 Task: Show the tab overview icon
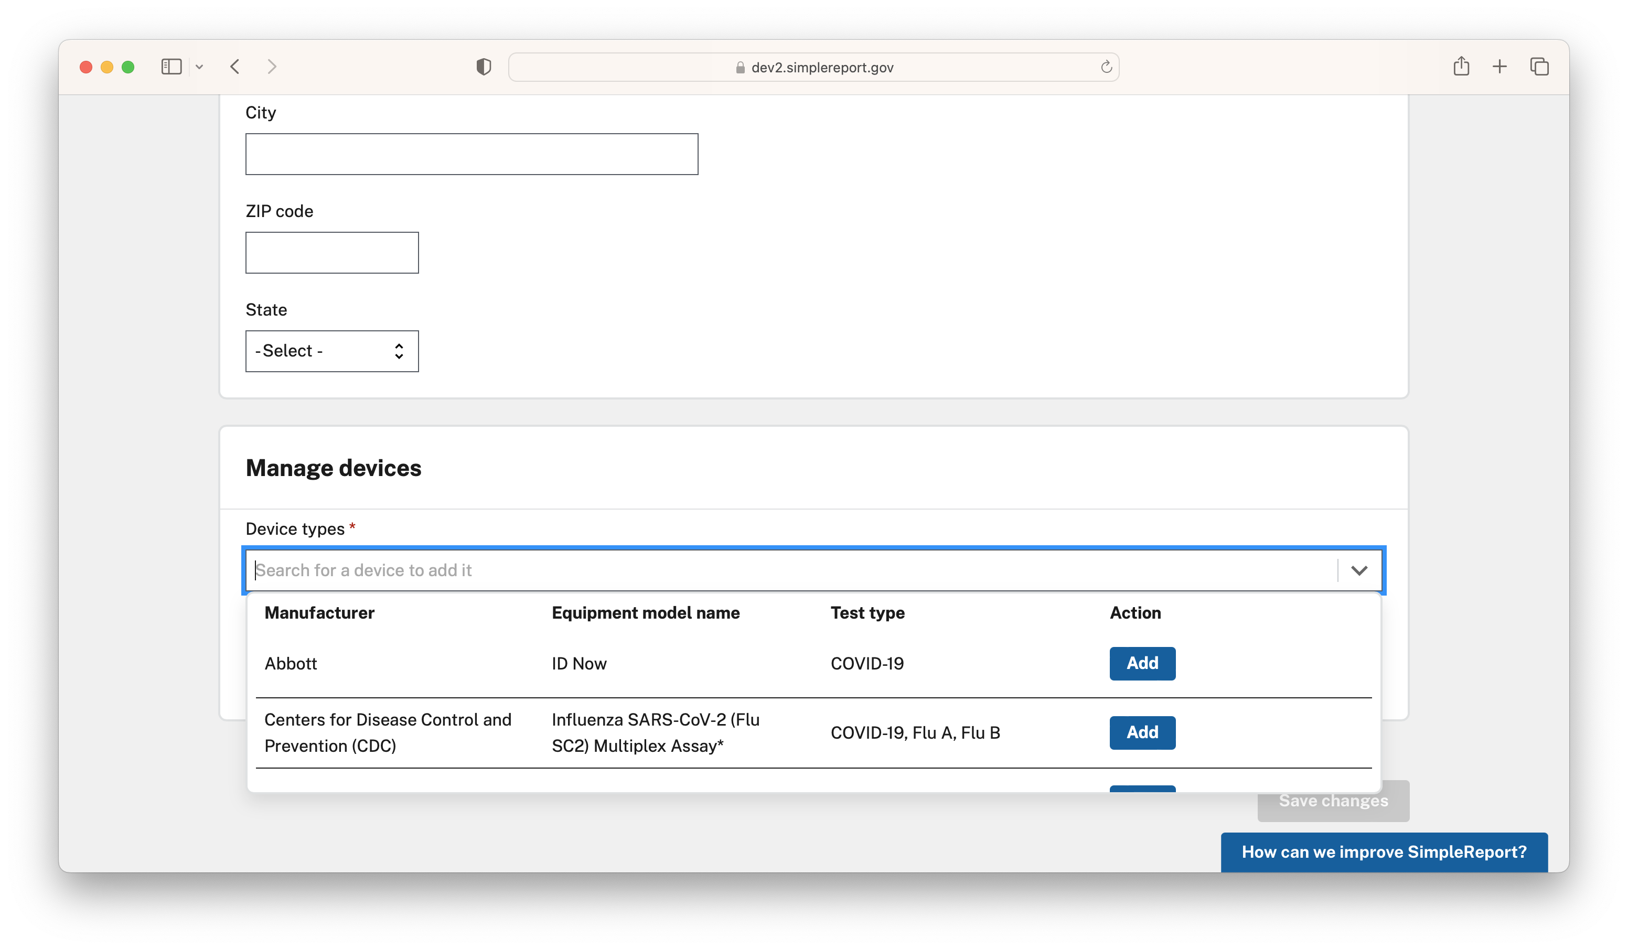(x=1539, y=67)
